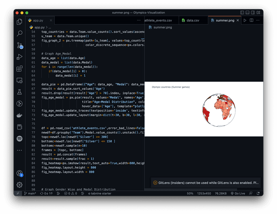Image resolution: width=277 pixels, height=214 pixels.
Task: Open notifications bell in status bar
Action: click(258, 193)
